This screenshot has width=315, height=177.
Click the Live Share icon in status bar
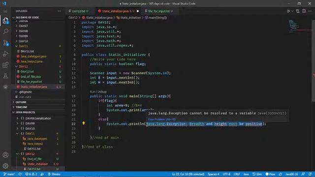pyautogui.click(x=42, y=174)
